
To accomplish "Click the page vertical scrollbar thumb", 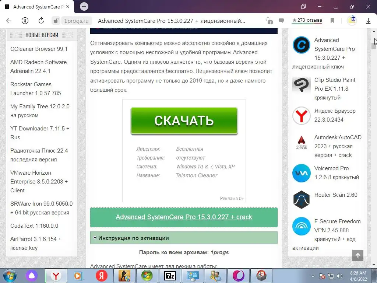I will coord(374,46).
